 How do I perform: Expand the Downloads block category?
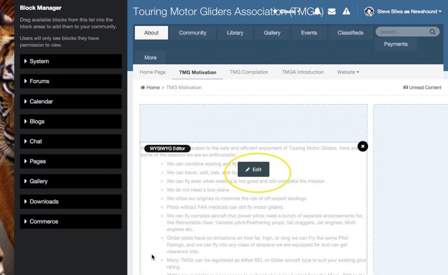(x=71, y=202)
